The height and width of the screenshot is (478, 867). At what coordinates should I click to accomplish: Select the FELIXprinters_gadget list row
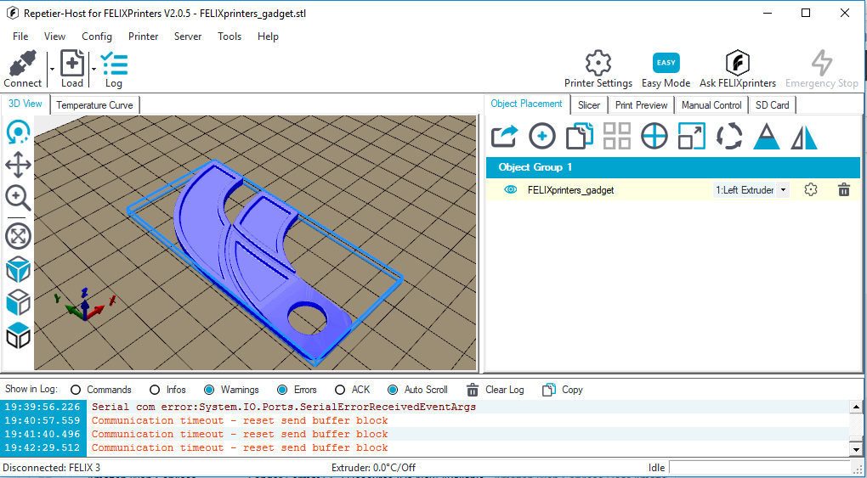tap(673, 189)
